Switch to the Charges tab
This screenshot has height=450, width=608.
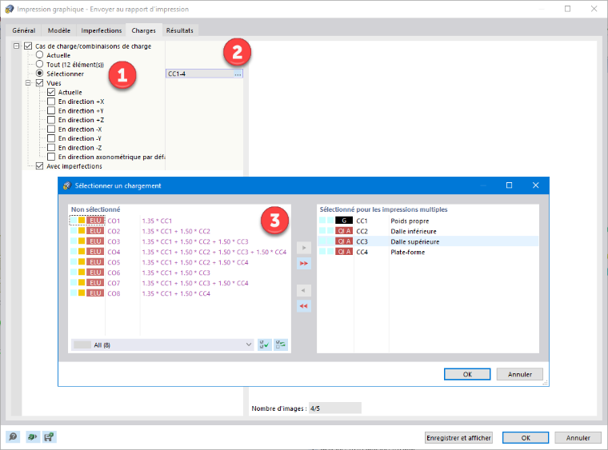pyautogui.click(x=143, y=30)
